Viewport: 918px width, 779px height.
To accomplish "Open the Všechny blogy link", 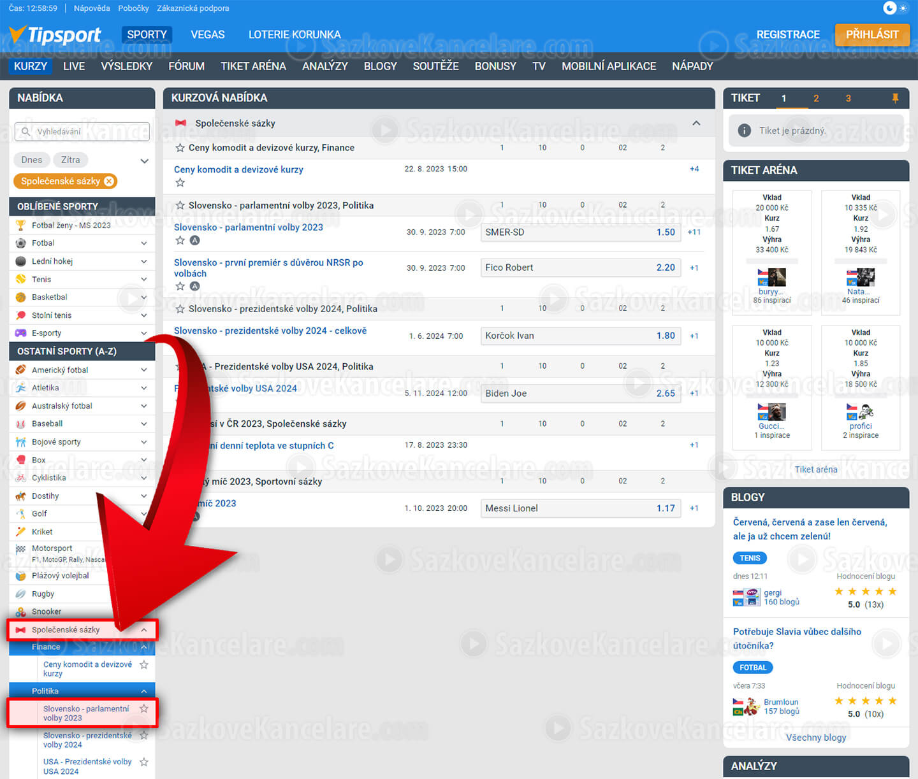I will (x=816, y=738).
